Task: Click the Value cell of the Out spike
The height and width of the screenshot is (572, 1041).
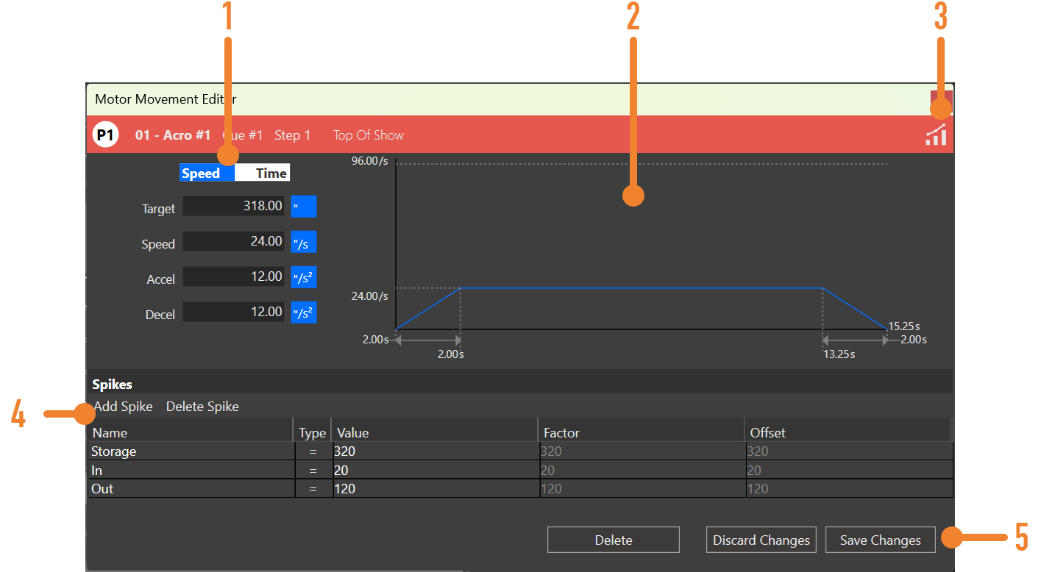Action: 436,489
